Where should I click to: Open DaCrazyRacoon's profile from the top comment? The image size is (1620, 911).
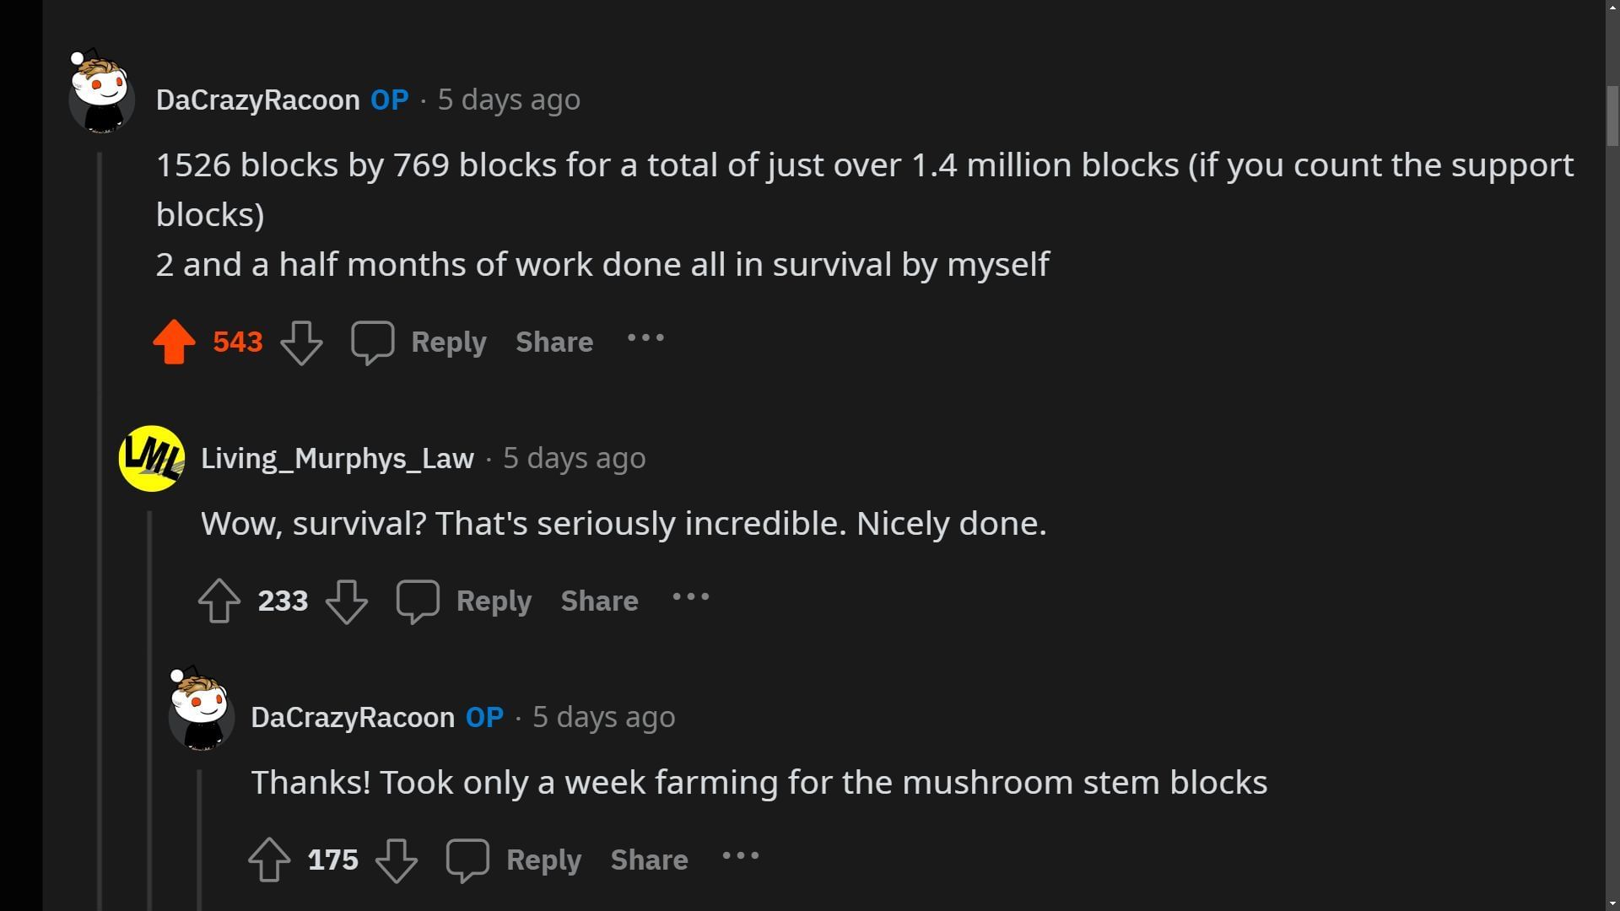point(257,100)
